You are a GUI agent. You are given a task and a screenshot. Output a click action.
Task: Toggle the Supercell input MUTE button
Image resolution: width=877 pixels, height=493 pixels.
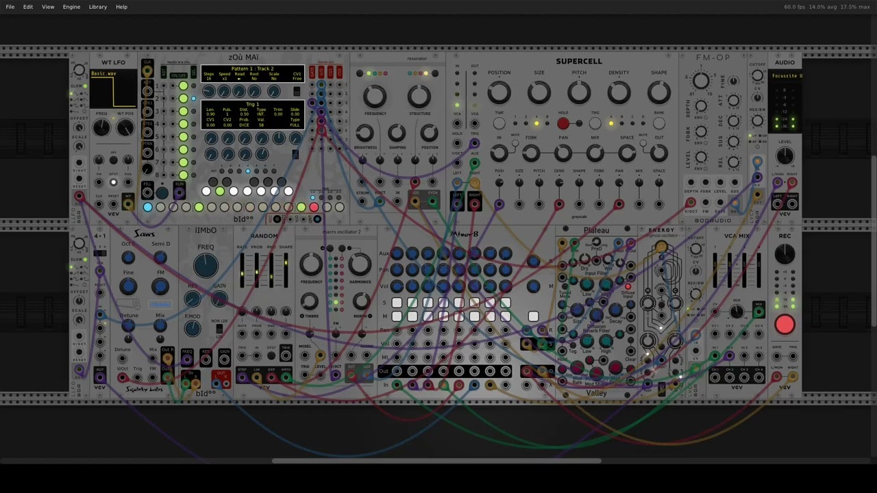pyautogui.click(x=515, y=144)
